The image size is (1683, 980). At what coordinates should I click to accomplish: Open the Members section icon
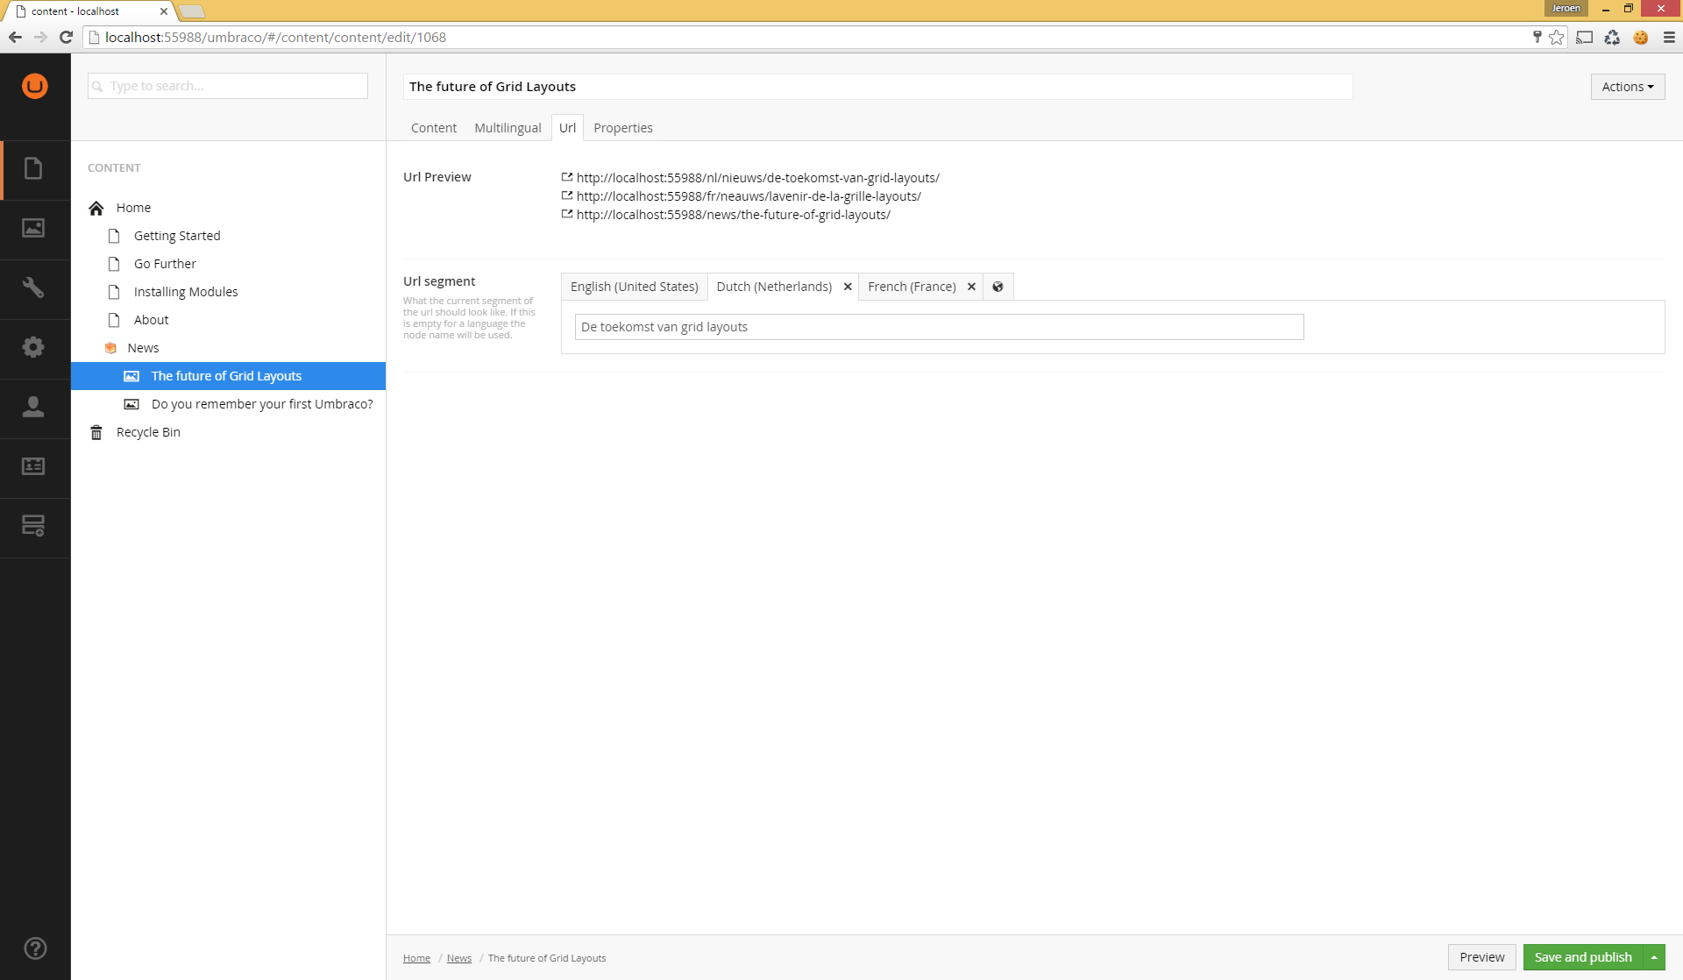point(33,466)
